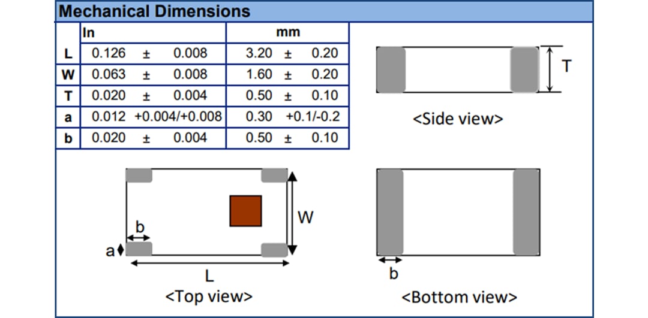Click the right gray terminal in Side view
This screenshot has width=648, height=318.
point(524,69)
